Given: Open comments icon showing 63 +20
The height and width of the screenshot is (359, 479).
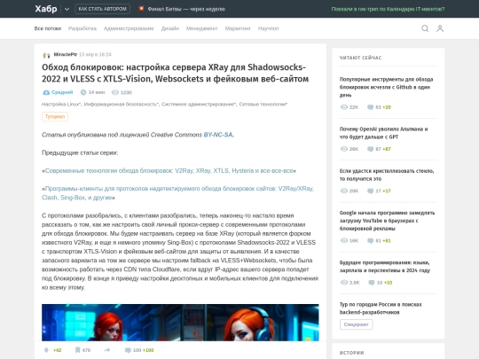Looking at the screenshot, I should point(370,107).
